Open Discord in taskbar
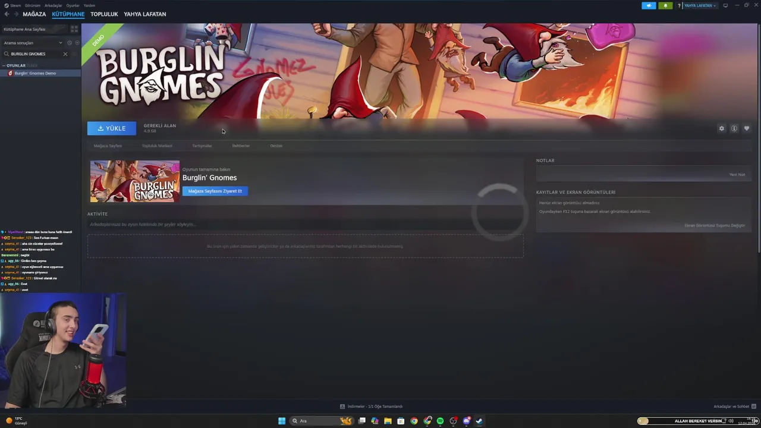Image resolution: width=761 pixels, height=428 pixels. 467,421
